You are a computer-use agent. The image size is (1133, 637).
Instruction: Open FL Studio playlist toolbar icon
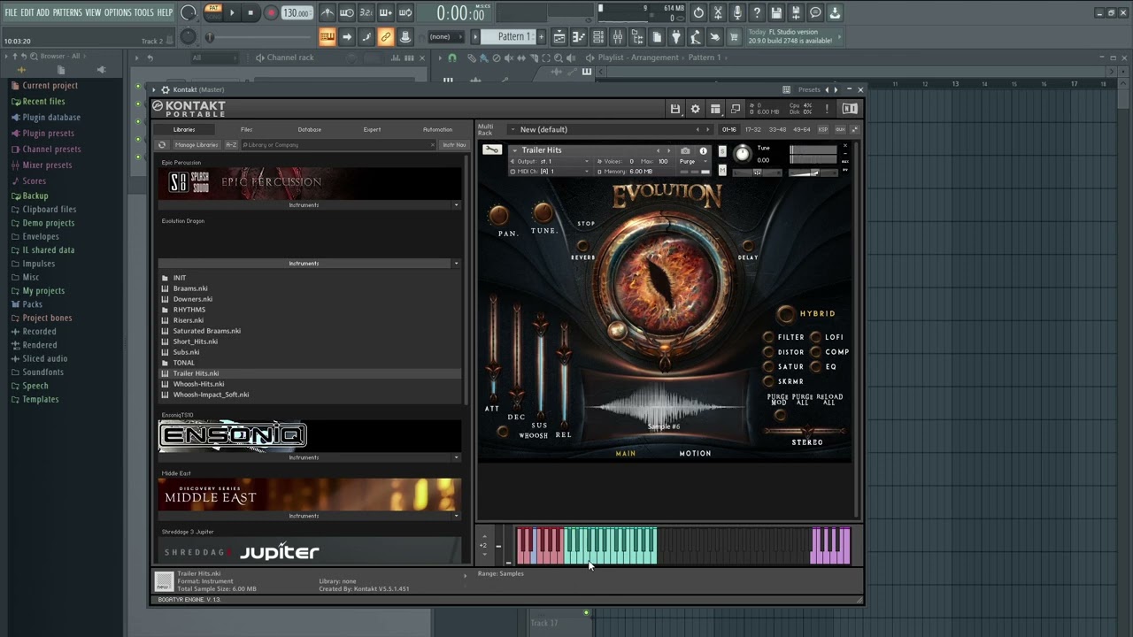point(559,36)
